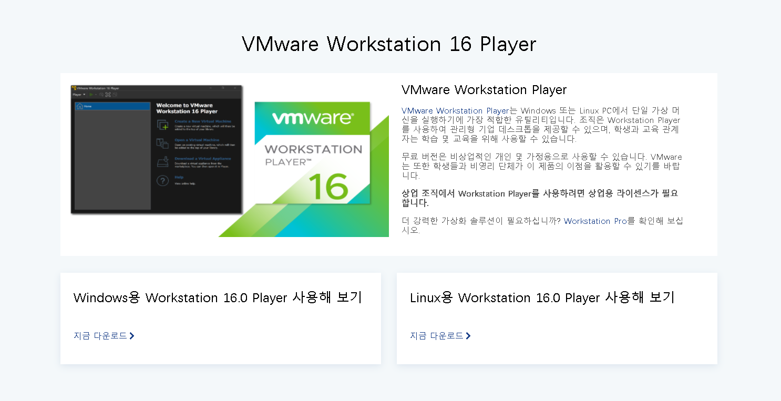
Task: Click the VMware Workstation Player section heading
Action: 484,90
